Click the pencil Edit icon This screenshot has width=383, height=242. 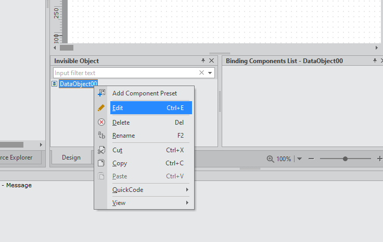[101, 107]
